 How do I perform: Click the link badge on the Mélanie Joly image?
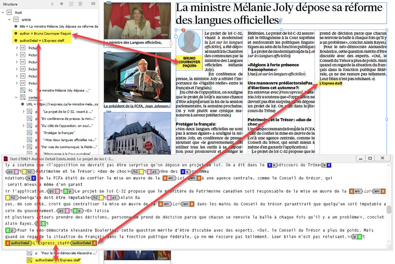point(109,2)
